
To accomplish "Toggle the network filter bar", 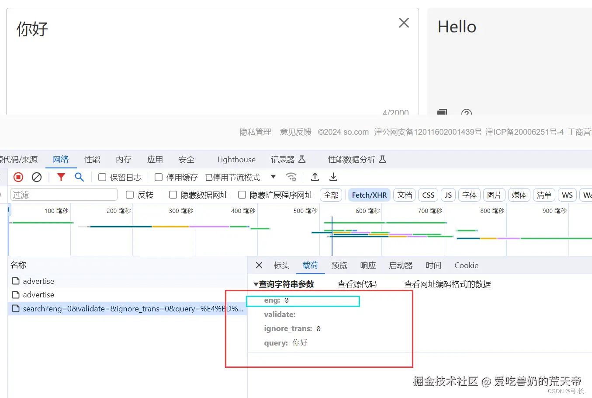I will pyautogui.click(x=61, y=177).
